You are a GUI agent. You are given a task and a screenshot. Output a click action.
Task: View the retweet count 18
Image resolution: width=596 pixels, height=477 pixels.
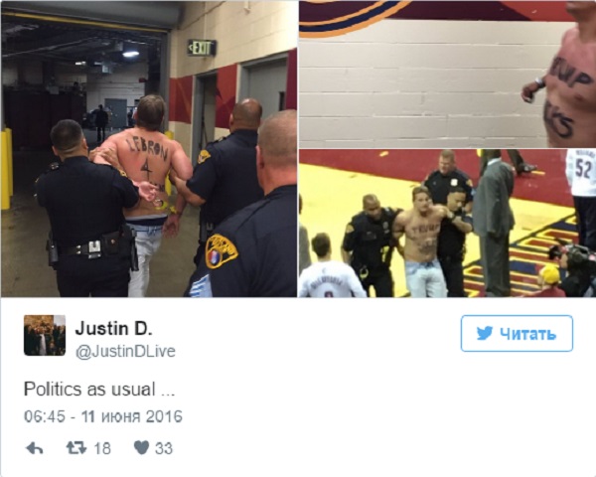[102, 448]
